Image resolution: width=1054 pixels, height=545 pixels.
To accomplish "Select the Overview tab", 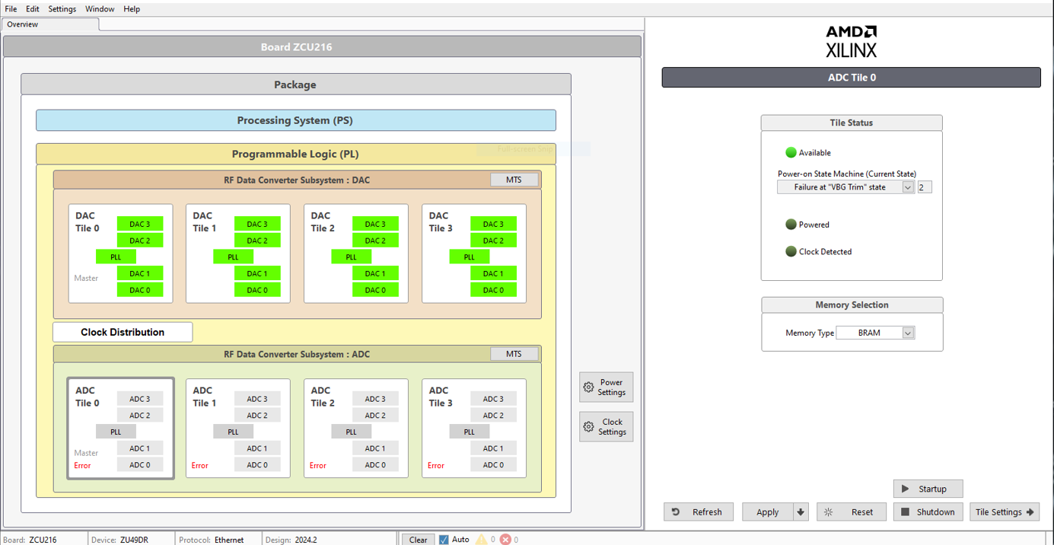I will click(22, 24).
